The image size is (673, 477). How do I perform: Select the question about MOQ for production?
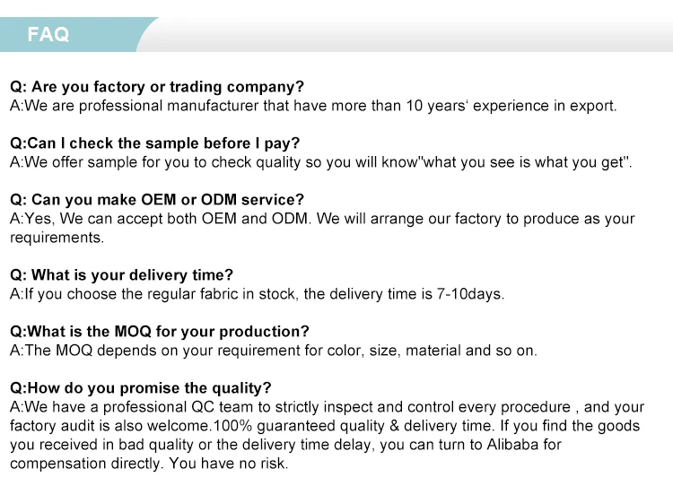(160, 331)
